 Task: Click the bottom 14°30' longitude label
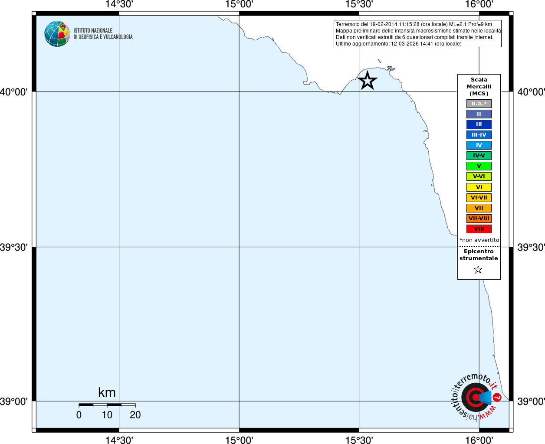(119, 440)
